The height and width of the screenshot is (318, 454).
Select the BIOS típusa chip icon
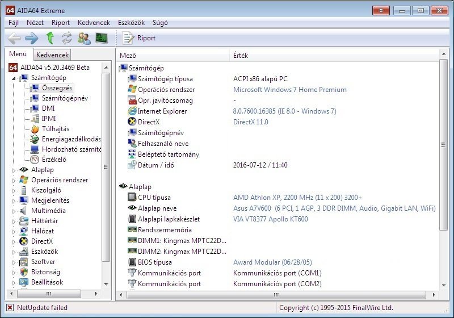[132, 262]
